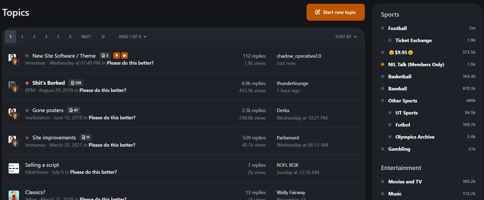Screen dimensions: 484x200
Task: Click the orange unread marker beside NIL Talk
Action: click(x=383, y=64)
